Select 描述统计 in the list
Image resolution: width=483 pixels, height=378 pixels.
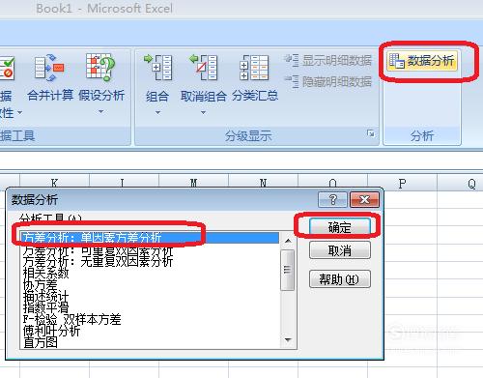pyautogui.click(x=150, y=296)
